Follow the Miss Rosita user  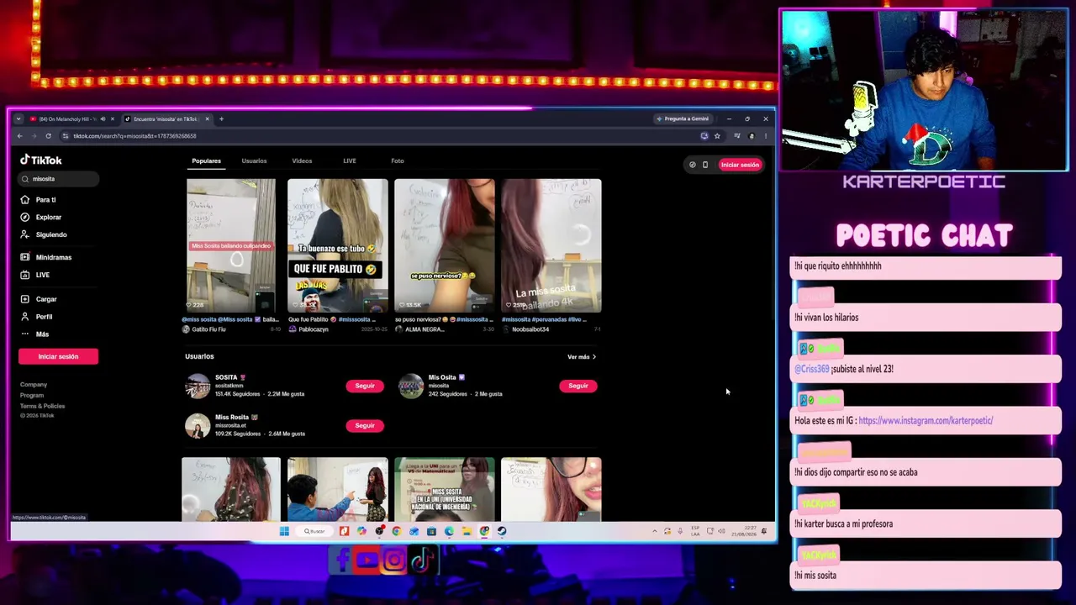click(365, 425)
